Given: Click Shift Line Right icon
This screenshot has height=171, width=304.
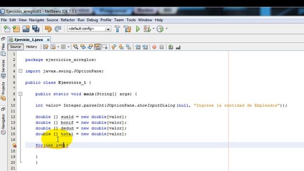Looking at the screenshot, I should 145,47.
